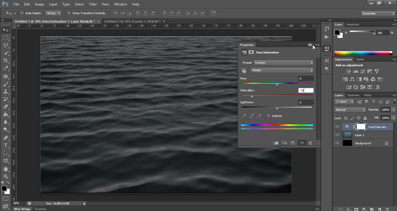Viewport: 397px width, 211px height.
Task: Hide Layer 1 using its eye icon
Action: pyautogui.click(x=337, y=135)
